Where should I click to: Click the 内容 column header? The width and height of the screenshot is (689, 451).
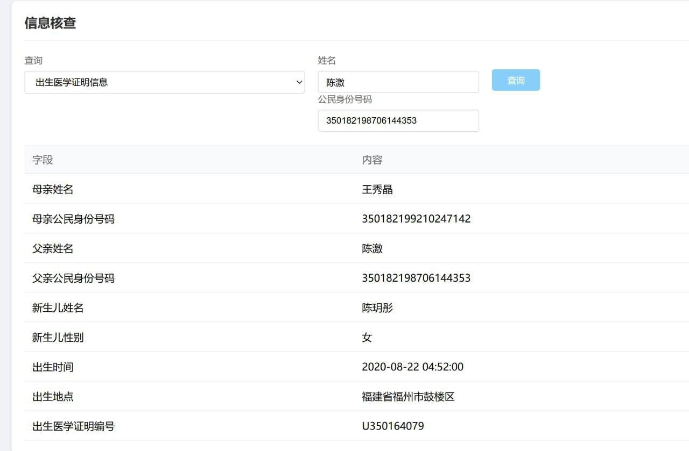[372, 160]
